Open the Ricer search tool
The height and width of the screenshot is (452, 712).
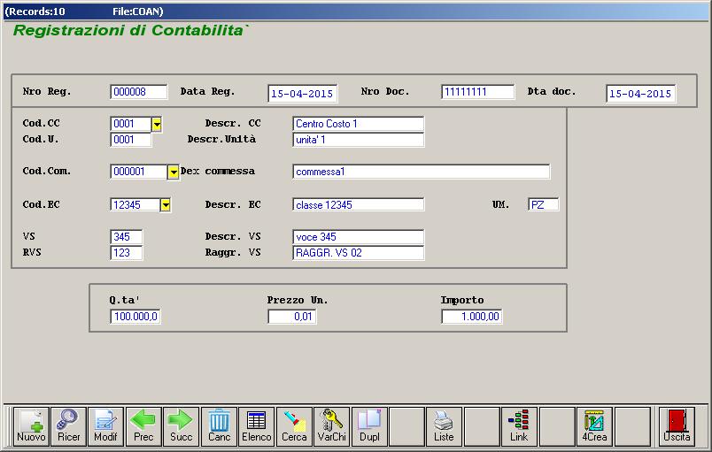(68, 426)
